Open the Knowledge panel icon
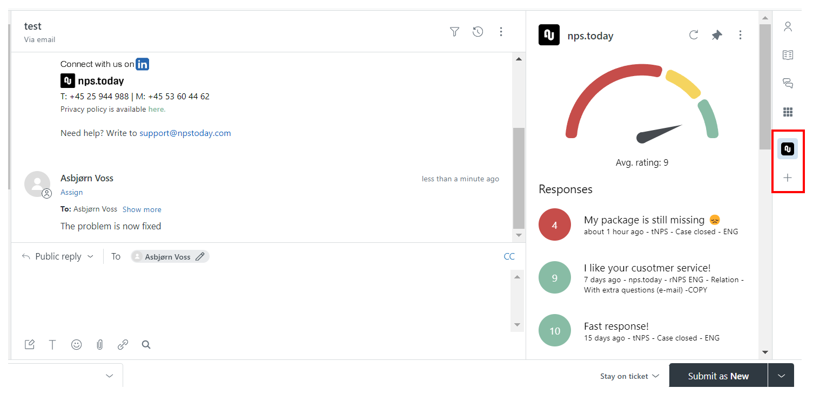813x395 pixels. click(788, 55)
